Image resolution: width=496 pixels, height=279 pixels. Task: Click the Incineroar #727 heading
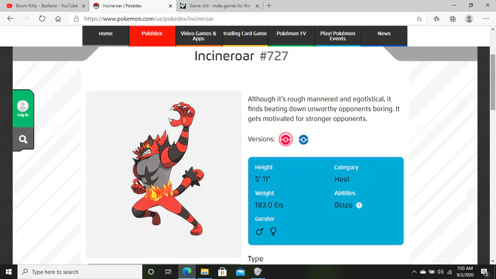click(x=241, y=56)
